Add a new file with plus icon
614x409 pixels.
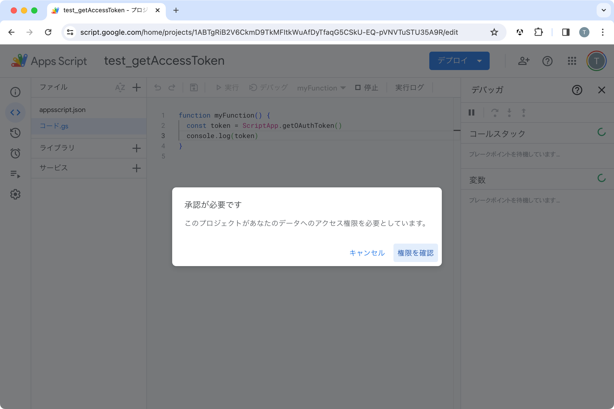click(x=137, y=87)
